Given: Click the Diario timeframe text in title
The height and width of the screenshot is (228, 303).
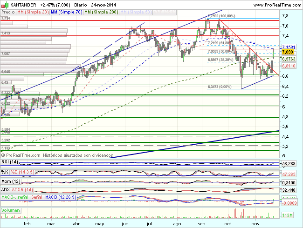Looking at the screenshot, I should tap(80, 5).
